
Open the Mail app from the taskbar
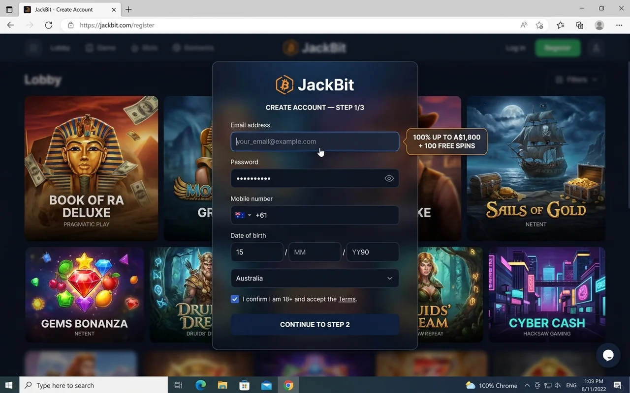266,385
